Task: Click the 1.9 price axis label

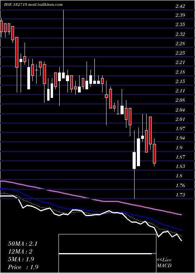Action: (x=179, y=148)
